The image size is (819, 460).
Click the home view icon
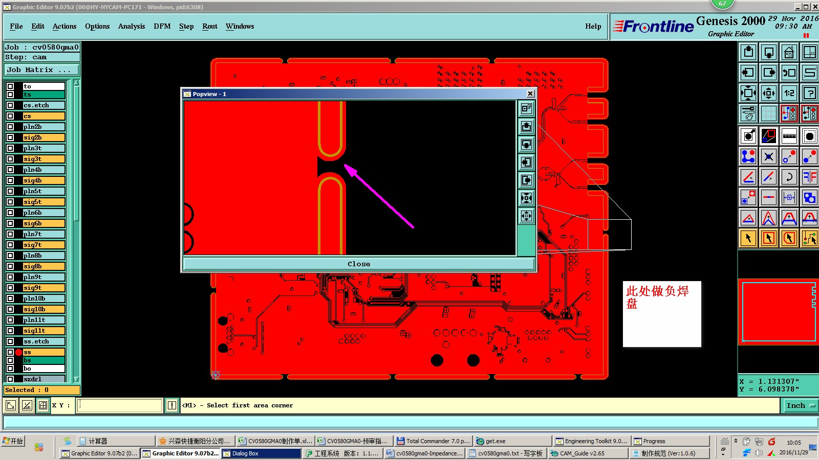tap(789, 52)
